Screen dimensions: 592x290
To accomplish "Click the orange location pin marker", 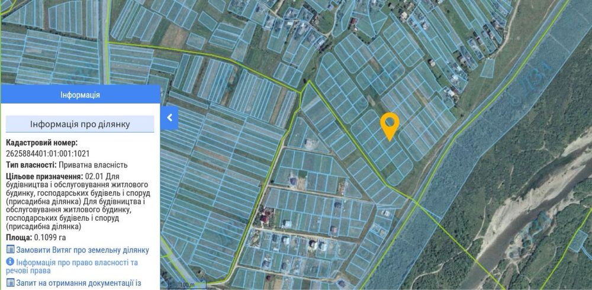I will pos(390,127).
